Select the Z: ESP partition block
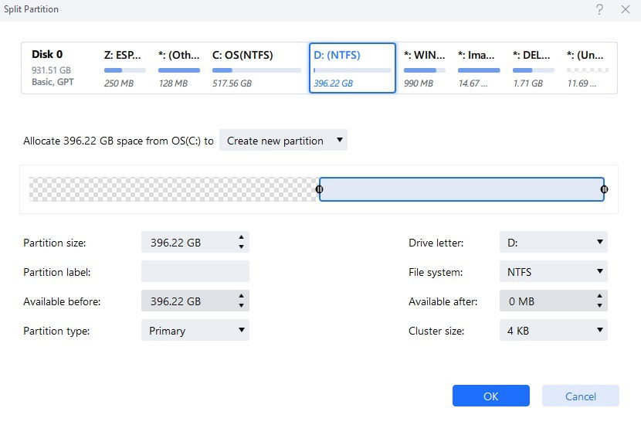Screen dimensions: 641x425 (124, 68)
